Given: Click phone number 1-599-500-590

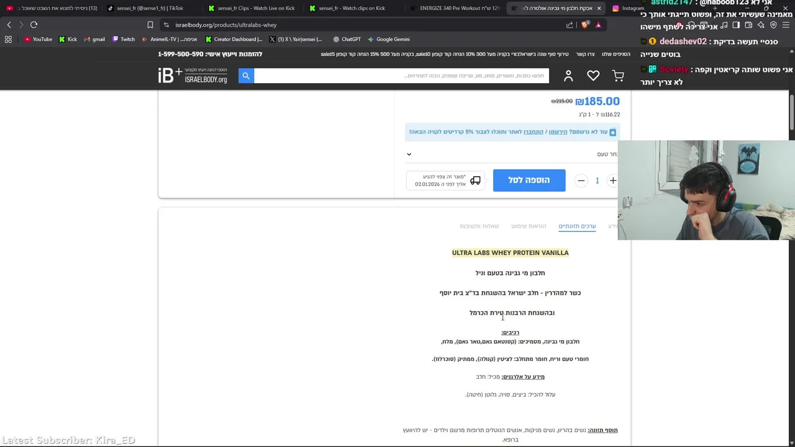Looking at the screenshot, I should pos(180,54).
